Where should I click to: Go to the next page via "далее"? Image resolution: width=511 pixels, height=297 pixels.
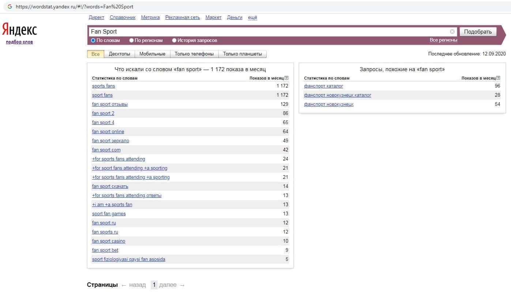(x=172, y=285)
